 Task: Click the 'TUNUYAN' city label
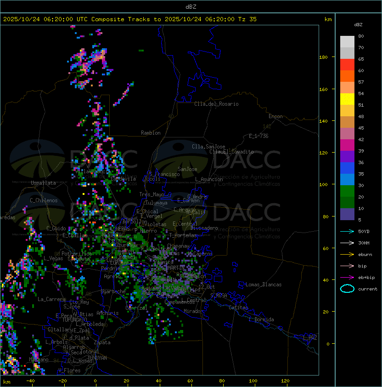click(97, 358)
